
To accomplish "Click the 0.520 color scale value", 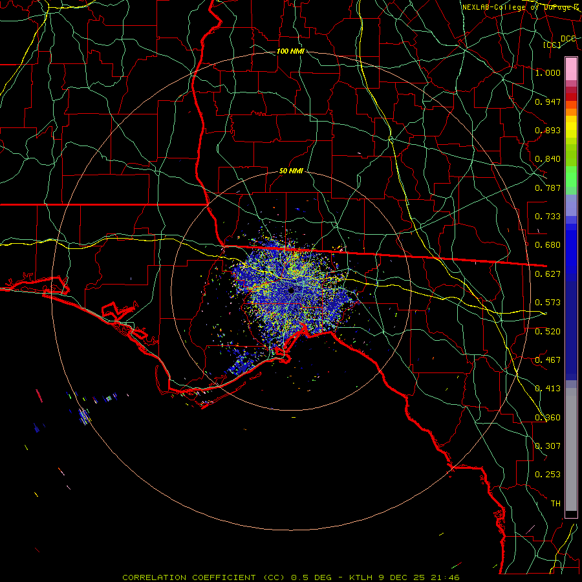I will 548,332.
